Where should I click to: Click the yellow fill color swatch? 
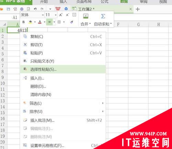30,22
